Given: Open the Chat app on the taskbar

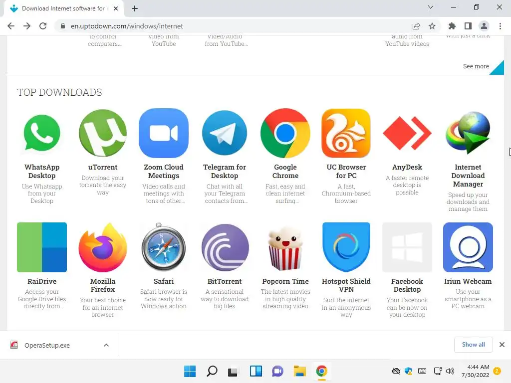Looking at the screenshot, I should (277, 371).
